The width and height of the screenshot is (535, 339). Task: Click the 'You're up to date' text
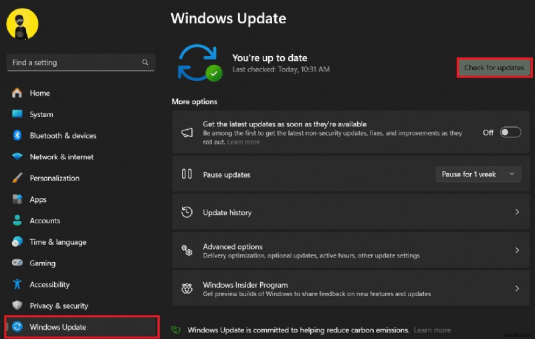coord(270,58)
